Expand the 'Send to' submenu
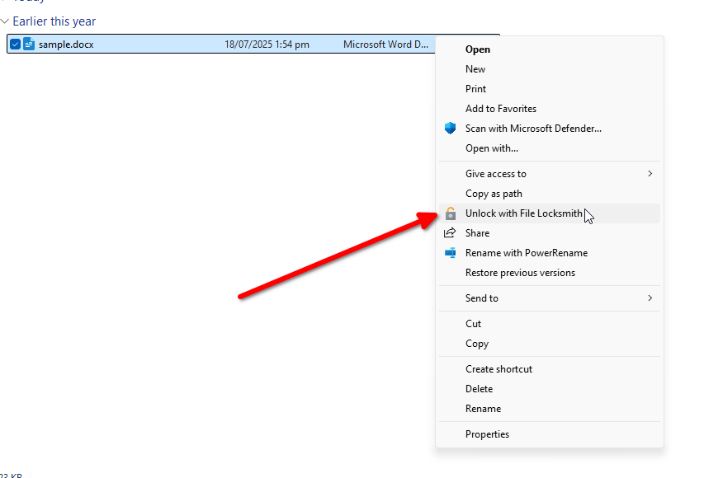The image size is (723, 478). [483, 298]
